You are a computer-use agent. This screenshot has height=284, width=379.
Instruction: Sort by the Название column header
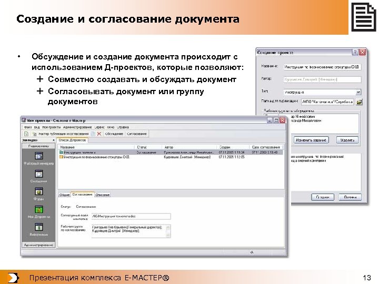point(96,147)
